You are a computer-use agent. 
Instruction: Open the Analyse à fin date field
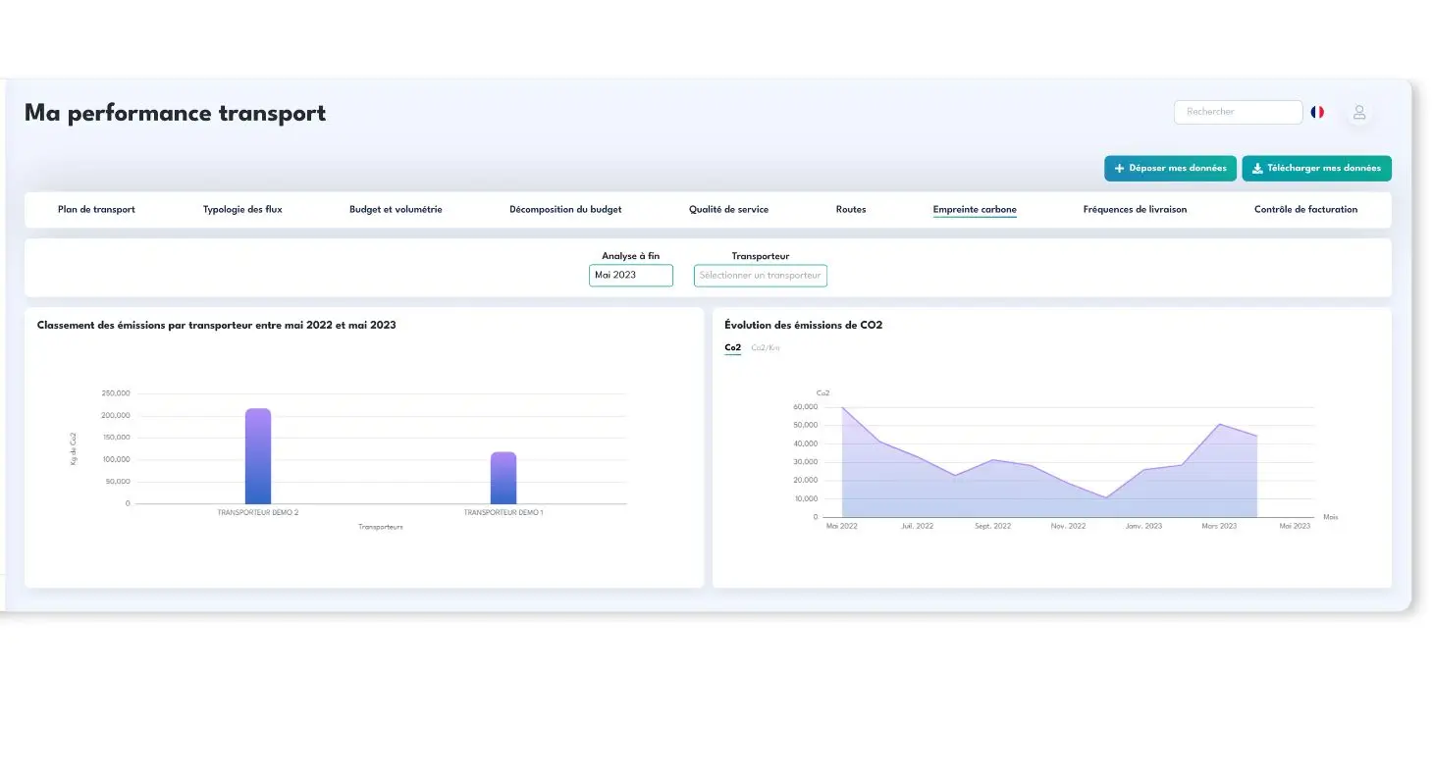point(631,276)
